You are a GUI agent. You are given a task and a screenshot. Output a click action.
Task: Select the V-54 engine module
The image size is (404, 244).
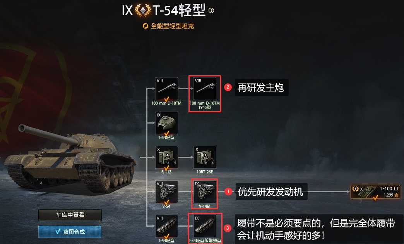coord(166,191)
